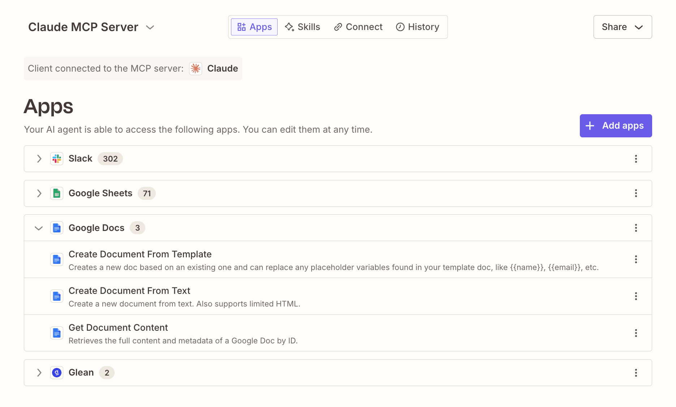Select the Create Document From Text title
The height and width of the screenshot is (407, 676).
click(129, 291)
